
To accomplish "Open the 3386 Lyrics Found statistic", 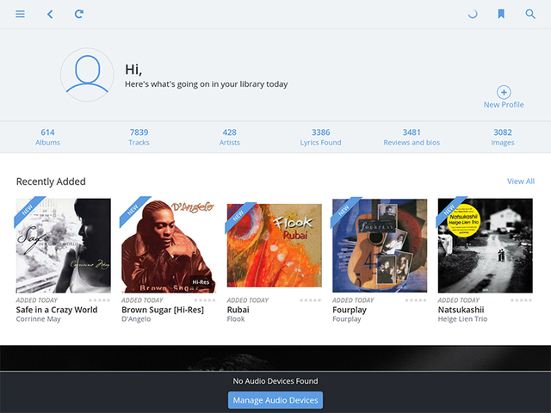I will (x=320, y=138).
